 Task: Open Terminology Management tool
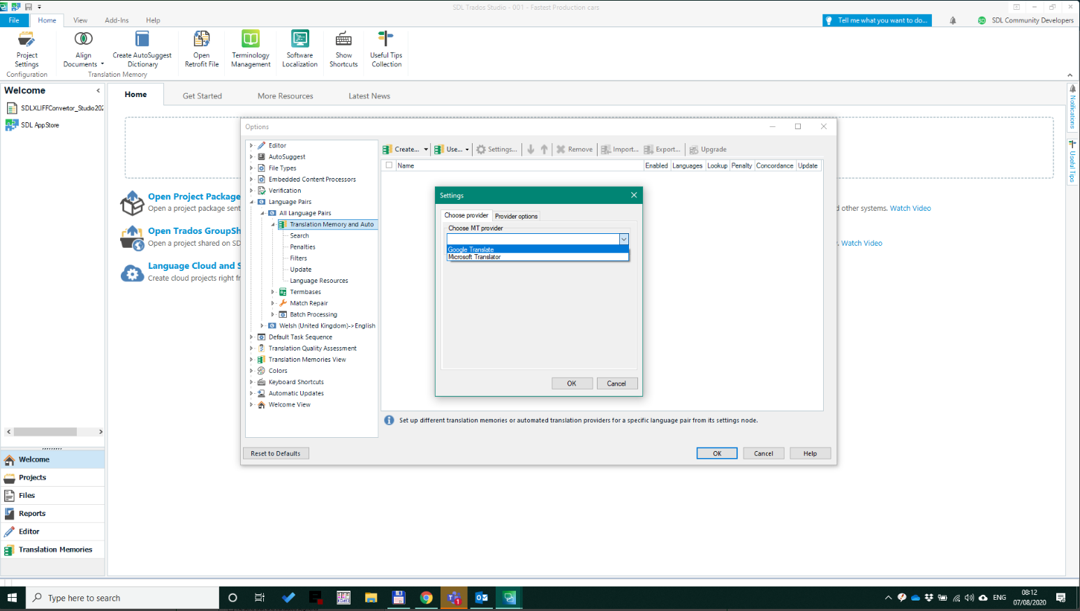251,49
